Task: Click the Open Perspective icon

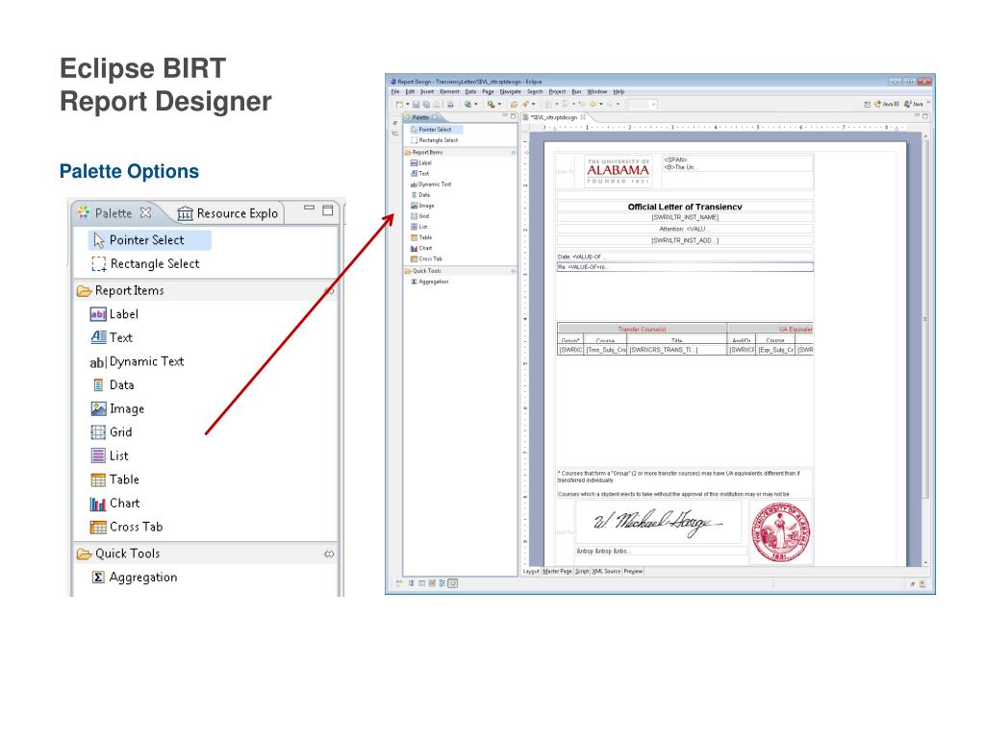Action: (x=867, y=104)
